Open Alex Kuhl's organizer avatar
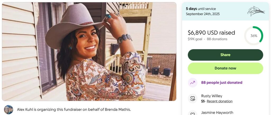 (8, 109)
